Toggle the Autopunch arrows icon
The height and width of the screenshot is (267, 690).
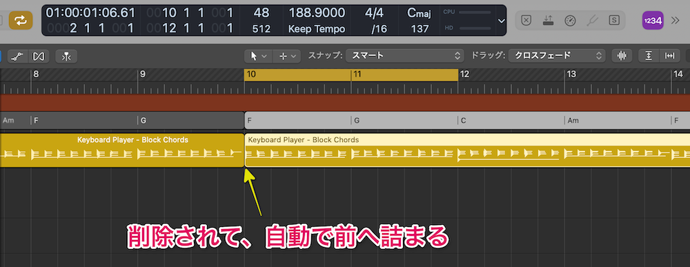coord(548,20)
